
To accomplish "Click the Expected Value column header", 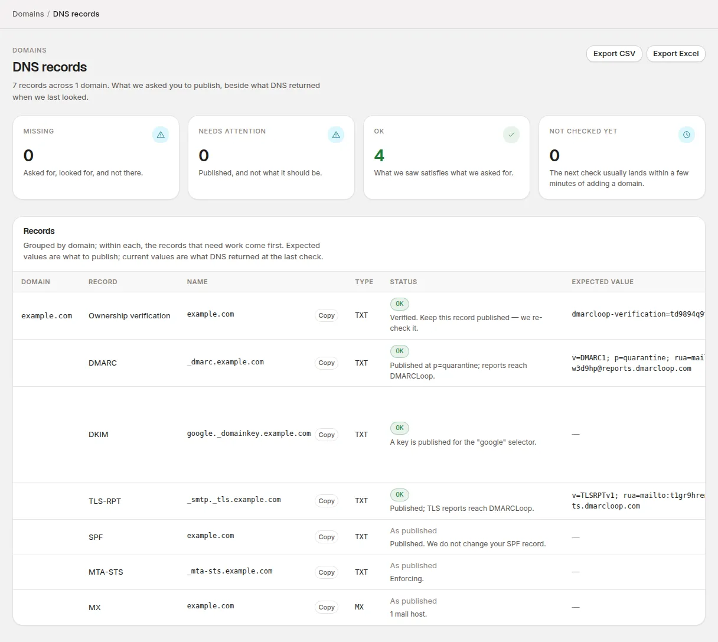I will point(602,282).
